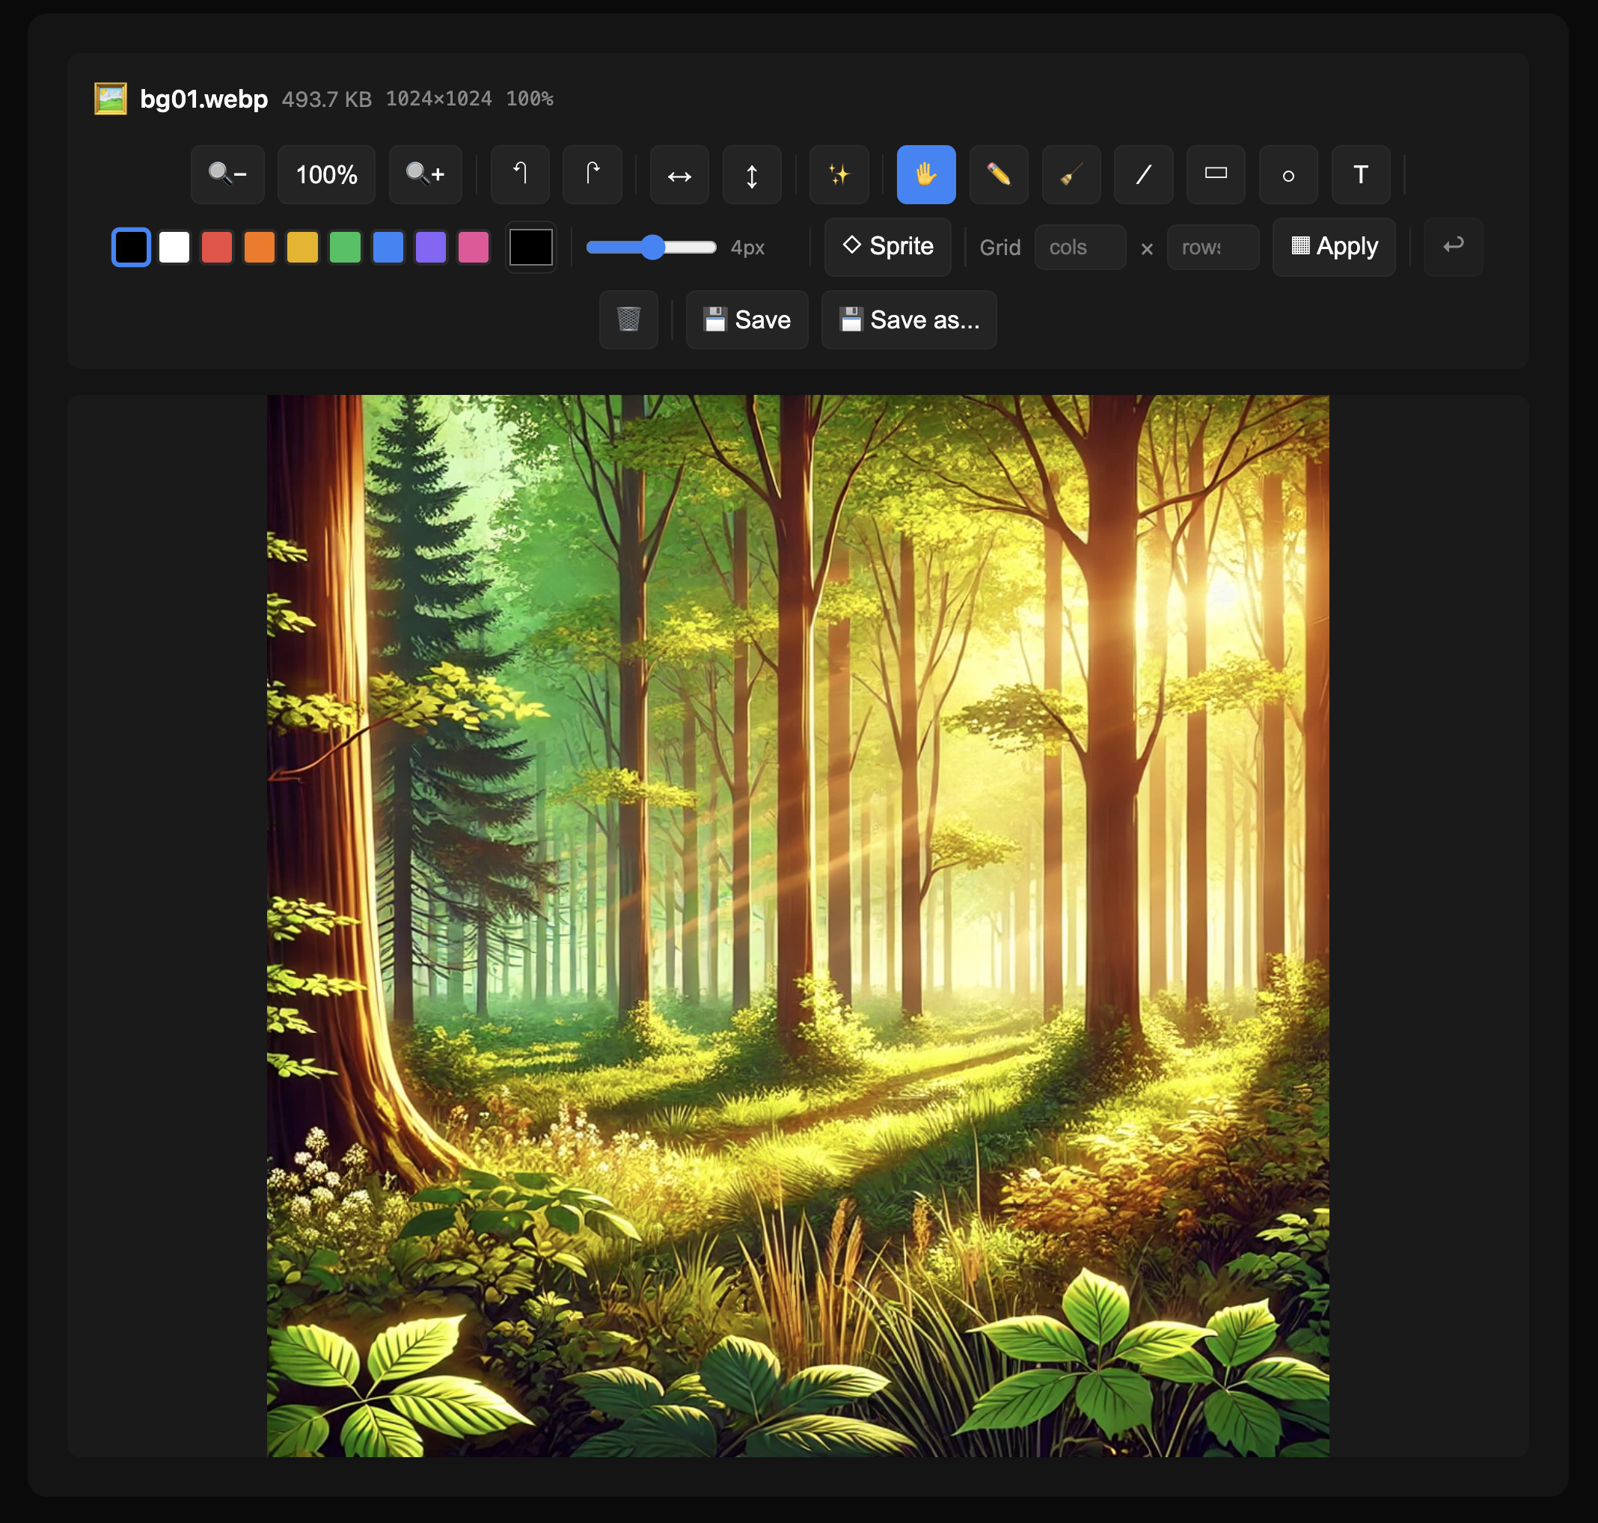The height and width of the screenshot is (1523, 1598).
Task: Select the text tool
Action: pos(1359,174)
